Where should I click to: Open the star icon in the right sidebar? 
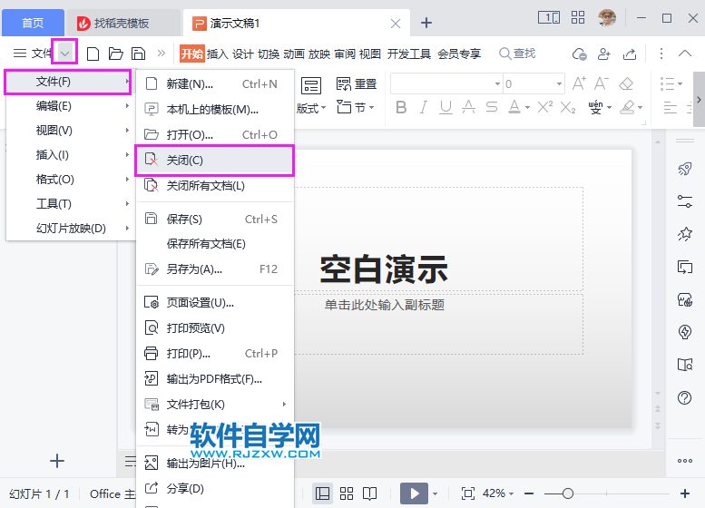click(x=685, y=234)
